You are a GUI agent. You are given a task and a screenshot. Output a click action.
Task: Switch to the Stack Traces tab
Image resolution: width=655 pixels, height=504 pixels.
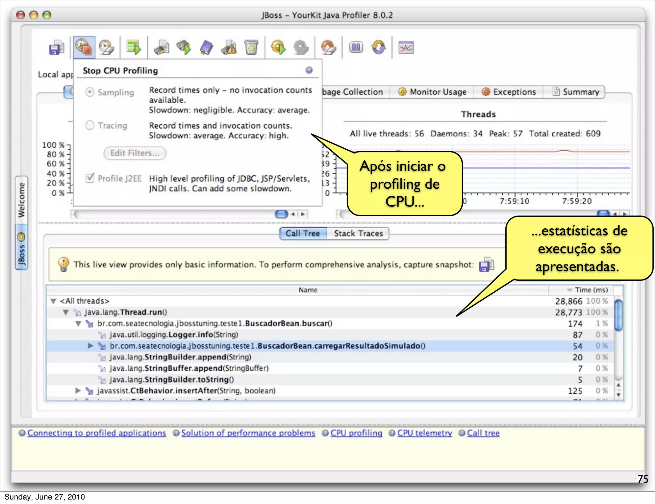point(358,233)
